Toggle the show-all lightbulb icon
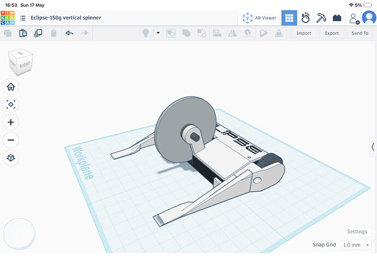The height and width of the screenshot is (261, 377). pos(145,33)
